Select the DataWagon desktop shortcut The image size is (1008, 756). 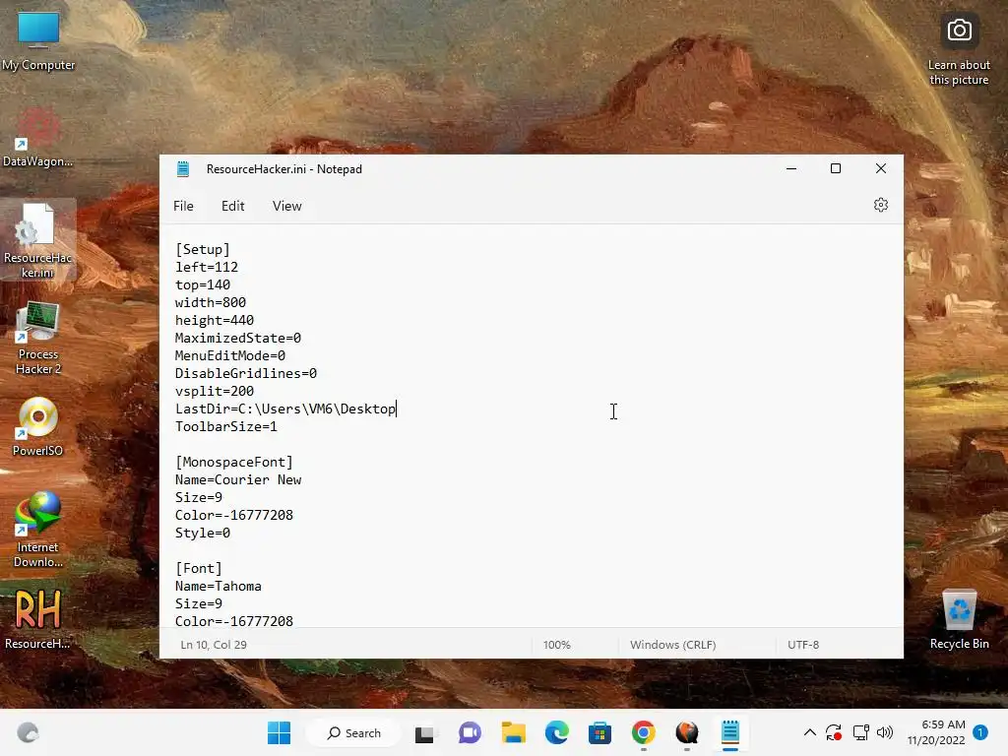(38, 137)
